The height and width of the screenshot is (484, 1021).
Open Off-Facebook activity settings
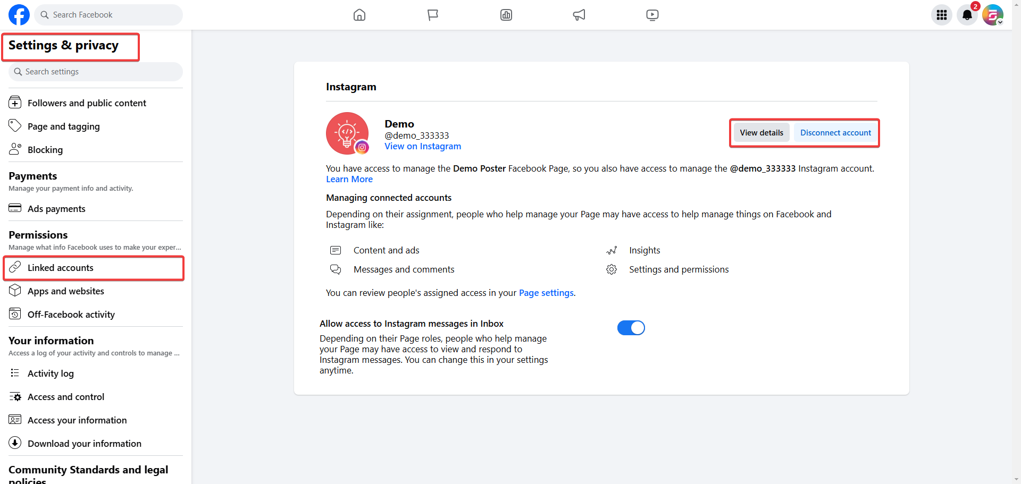[x=96, y=315]
